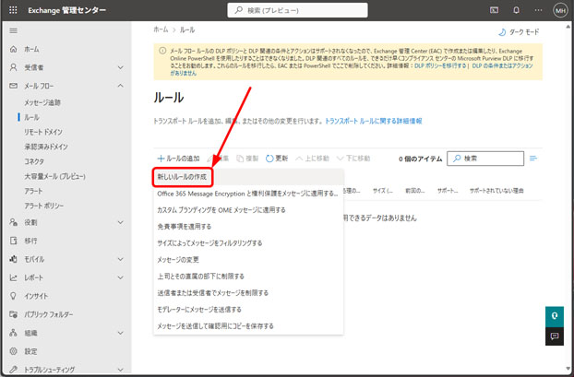Click the メール フロー envelope icon
The image size is (574, 377).
coord(13,86)
